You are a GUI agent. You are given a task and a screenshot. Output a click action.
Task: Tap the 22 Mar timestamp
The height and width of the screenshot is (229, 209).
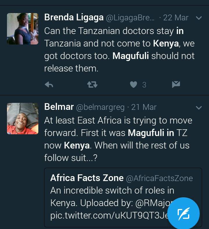click(176, 18)
